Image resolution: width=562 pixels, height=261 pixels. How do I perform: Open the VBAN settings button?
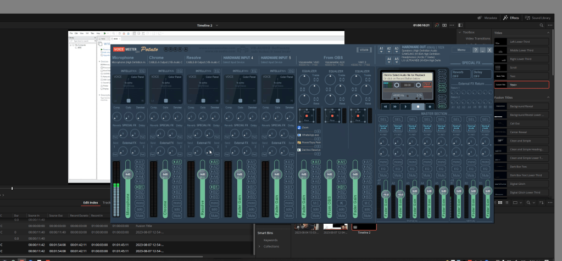point(364,50)
